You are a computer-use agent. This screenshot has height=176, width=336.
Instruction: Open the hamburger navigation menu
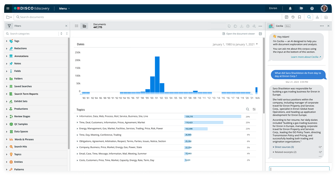(x=8, y=8)
